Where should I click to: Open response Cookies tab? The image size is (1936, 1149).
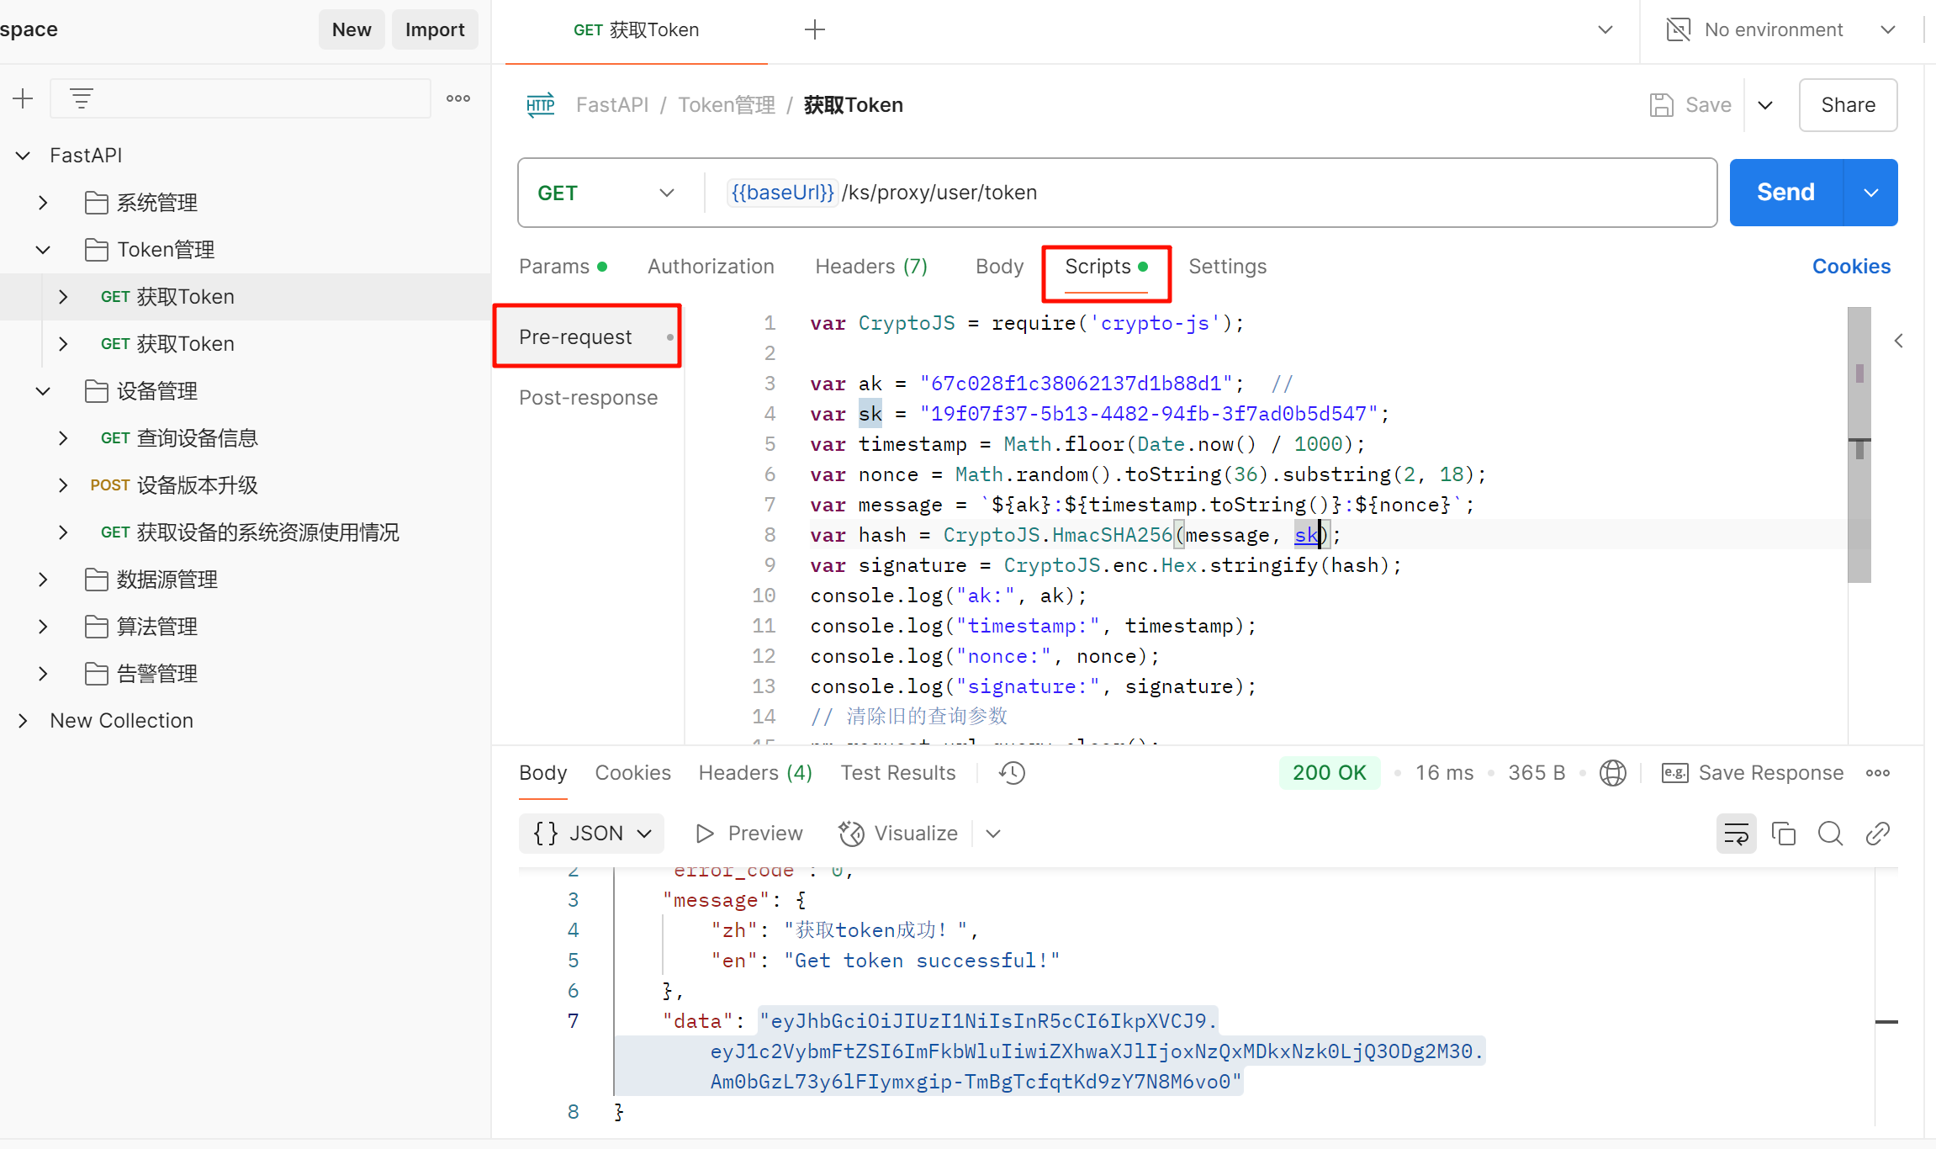pos(632,773)
